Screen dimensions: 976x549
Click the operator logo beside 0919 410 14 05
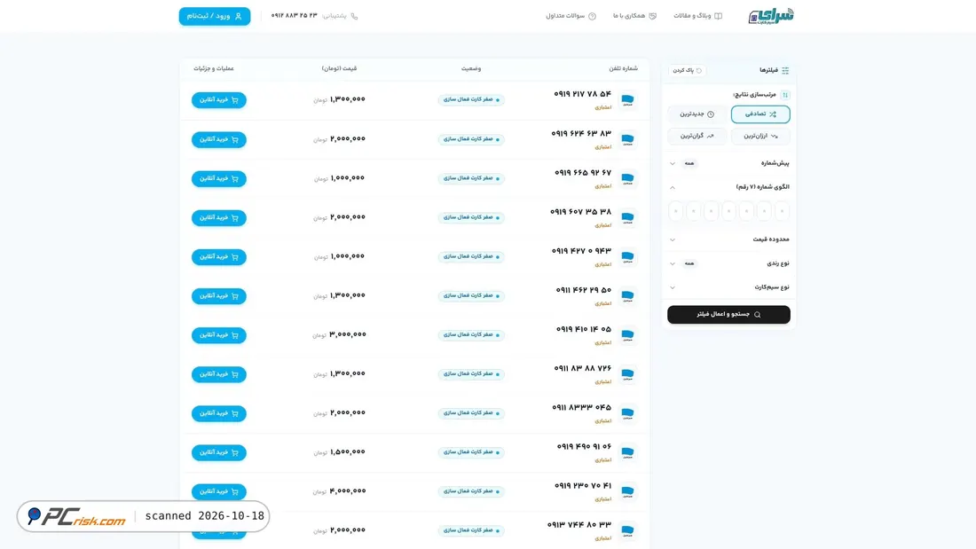(627, 335)
